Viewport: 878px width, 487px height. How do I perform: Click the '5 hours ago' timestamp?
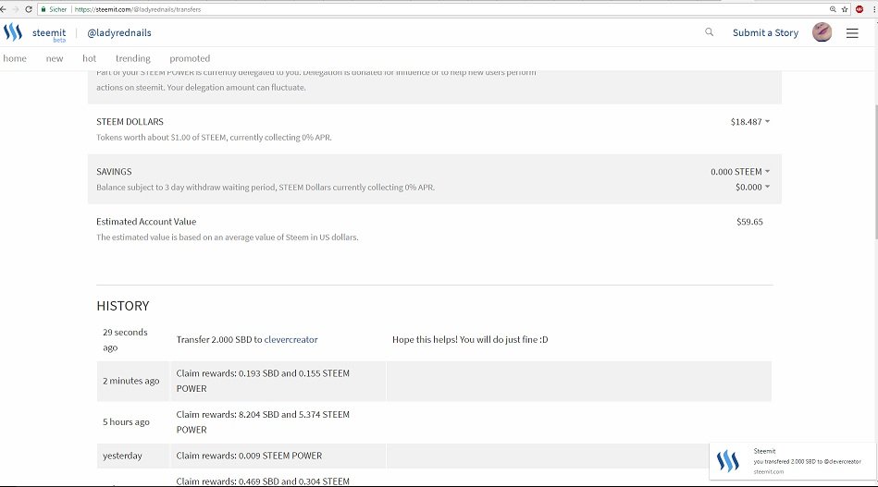tap(126, 422)
